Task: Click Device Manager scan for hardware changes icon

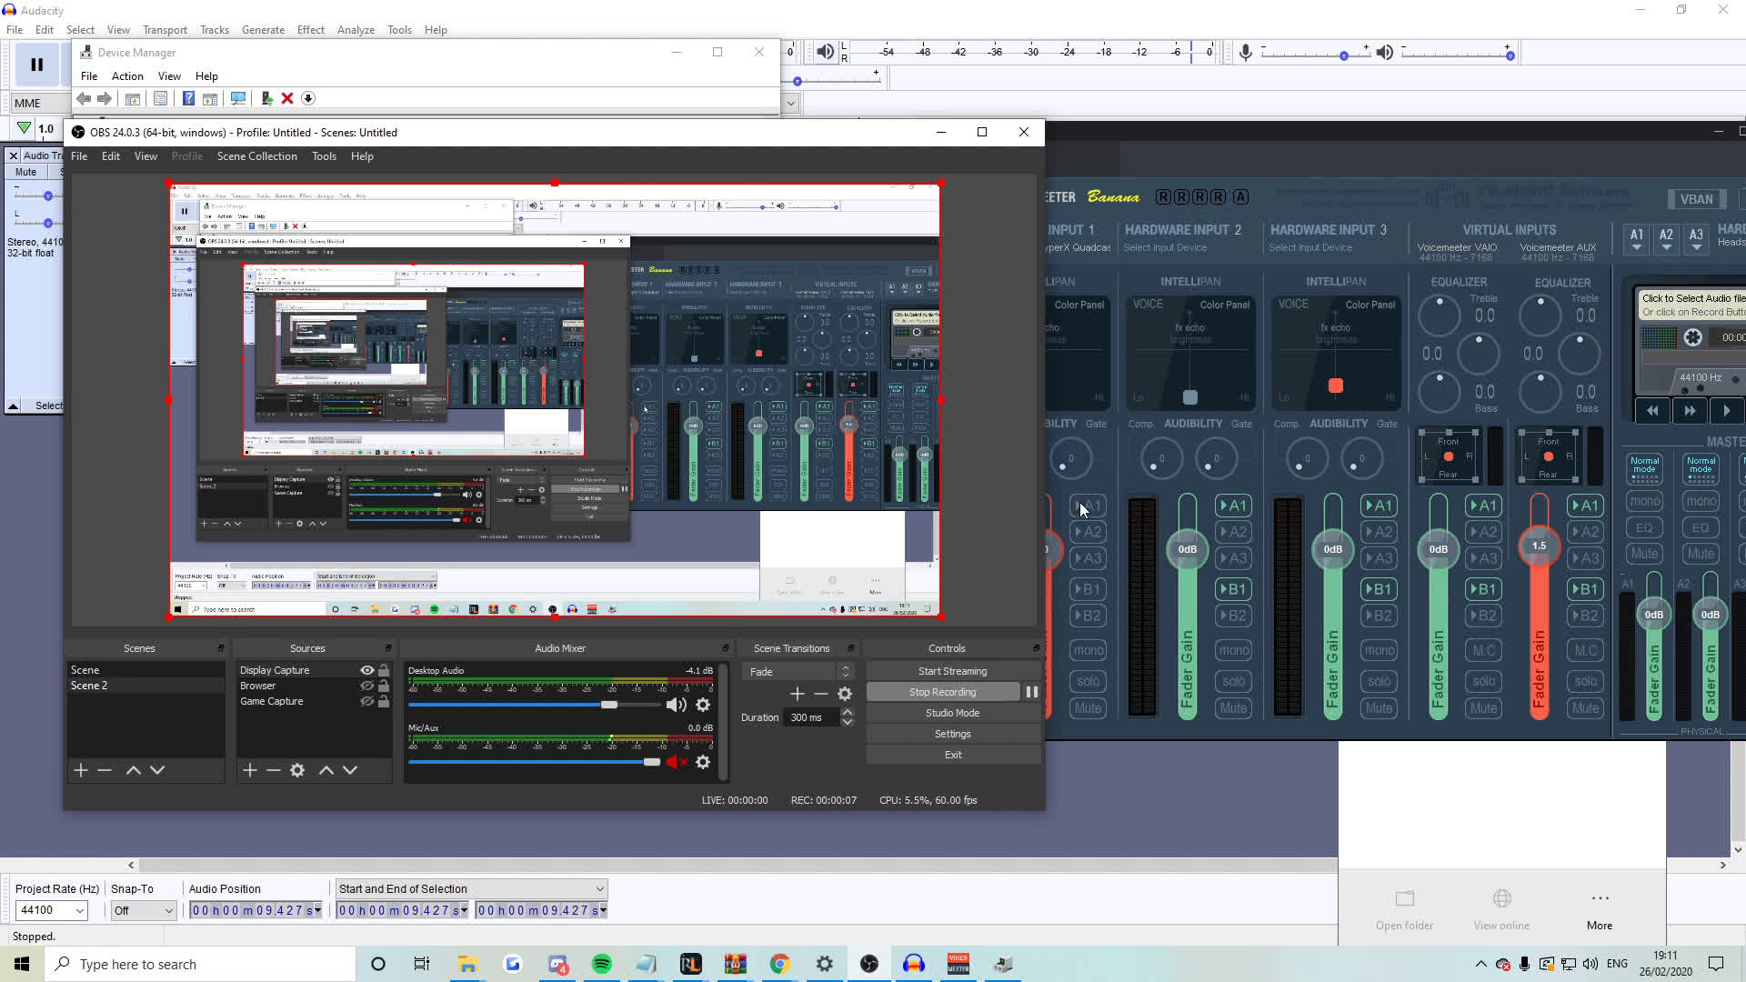Action: [x=238, y=98]
